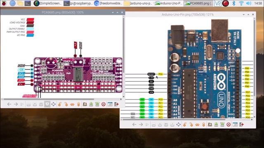Switch to arduino-uno-p folder taskbar item
264x148 pixels.
(138, 3)
